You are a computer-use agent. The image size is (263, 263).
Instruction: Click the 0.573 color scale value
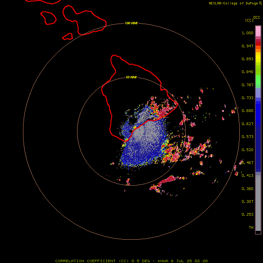coord(248,137)
